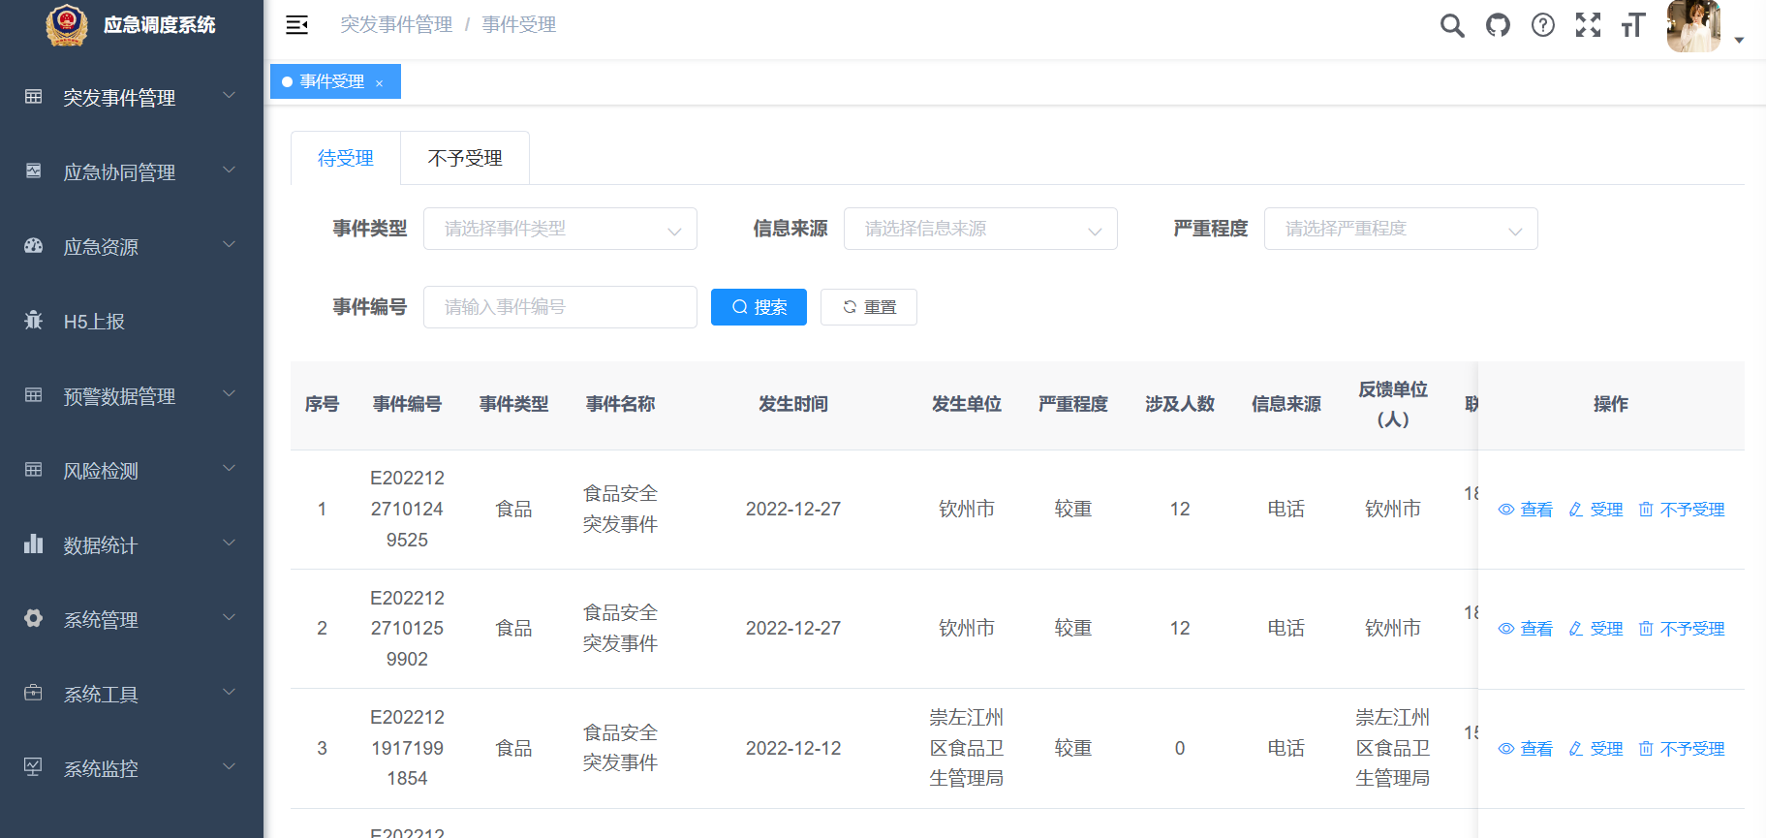Viewport: 1766px width, 838px height.
Task: Close the 事件受理 page tag
Action: 380,83
